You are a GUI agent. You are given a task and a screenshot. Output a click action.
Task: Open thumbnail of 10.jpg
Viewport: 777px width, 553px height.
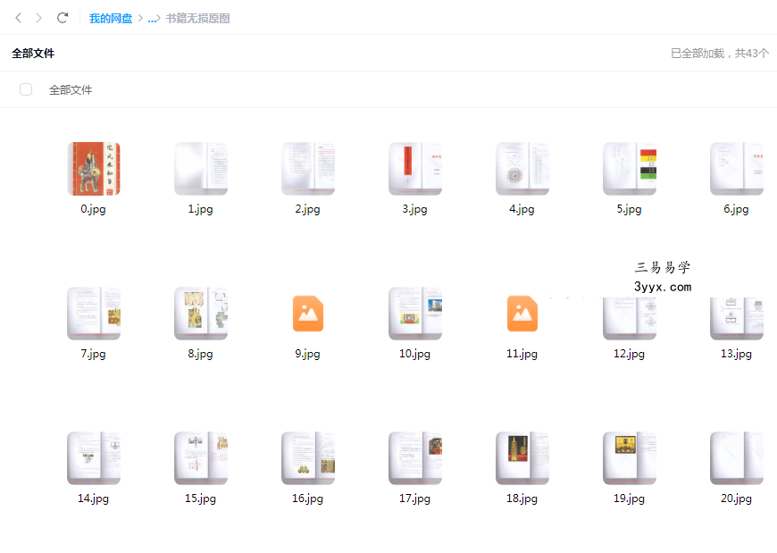415,314
